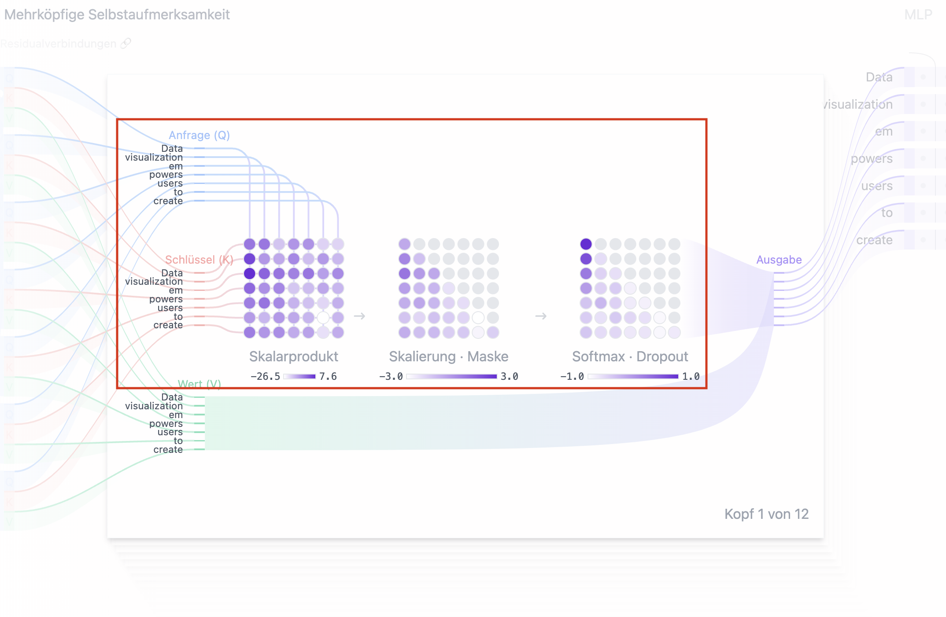Click the Skalarprodukt color scale bar
Viewport: 946px width, 617px height.
click(x=299, y=376)
